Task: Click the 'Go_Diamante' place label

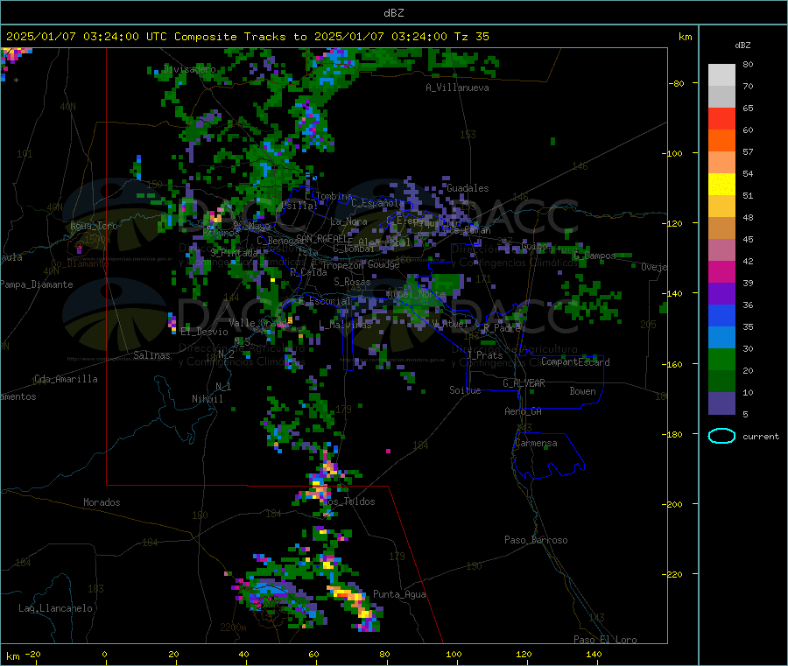Action: [x=80, y=263]
